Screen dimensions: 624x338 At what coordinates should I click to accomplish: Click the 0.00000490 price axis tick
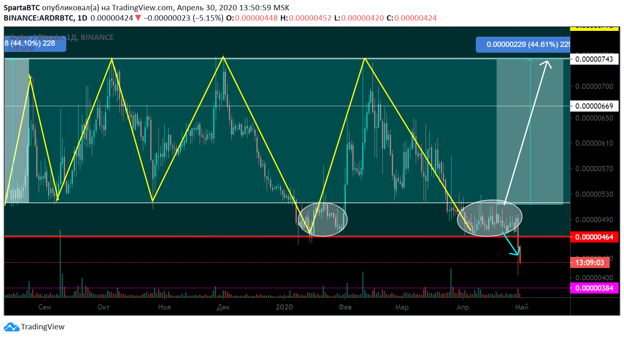(x=594, y=220)
